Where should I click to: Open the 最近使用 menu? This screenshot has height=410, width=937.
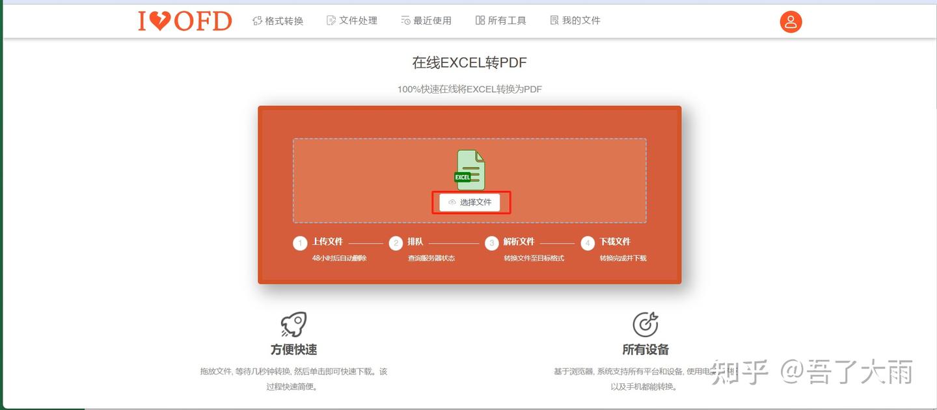click(x=426, y=21)
